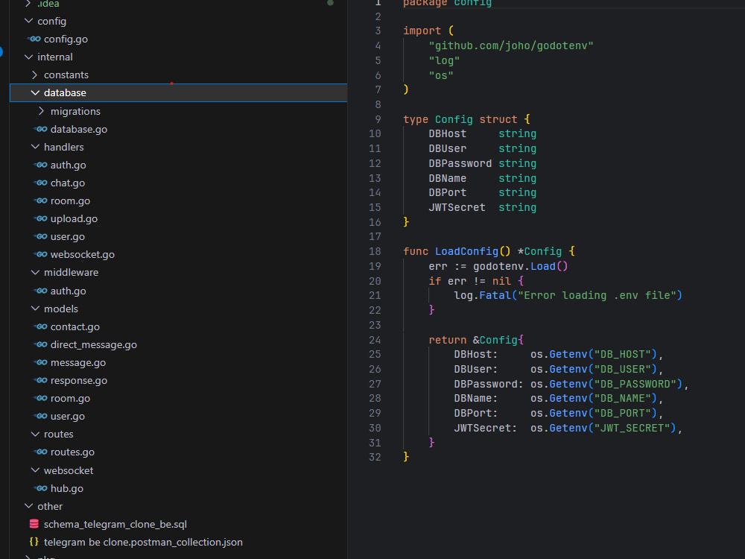Click the DBPassword struct field name
This screenshot has width=745, height=559.
[460, 163]
